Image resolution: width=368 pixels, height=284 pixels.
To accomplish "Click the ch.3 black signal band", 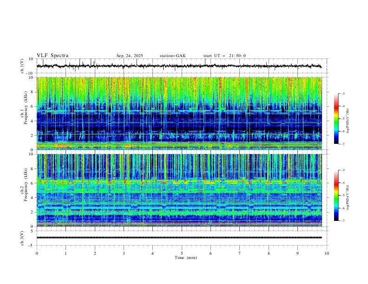I will [179, 238].
